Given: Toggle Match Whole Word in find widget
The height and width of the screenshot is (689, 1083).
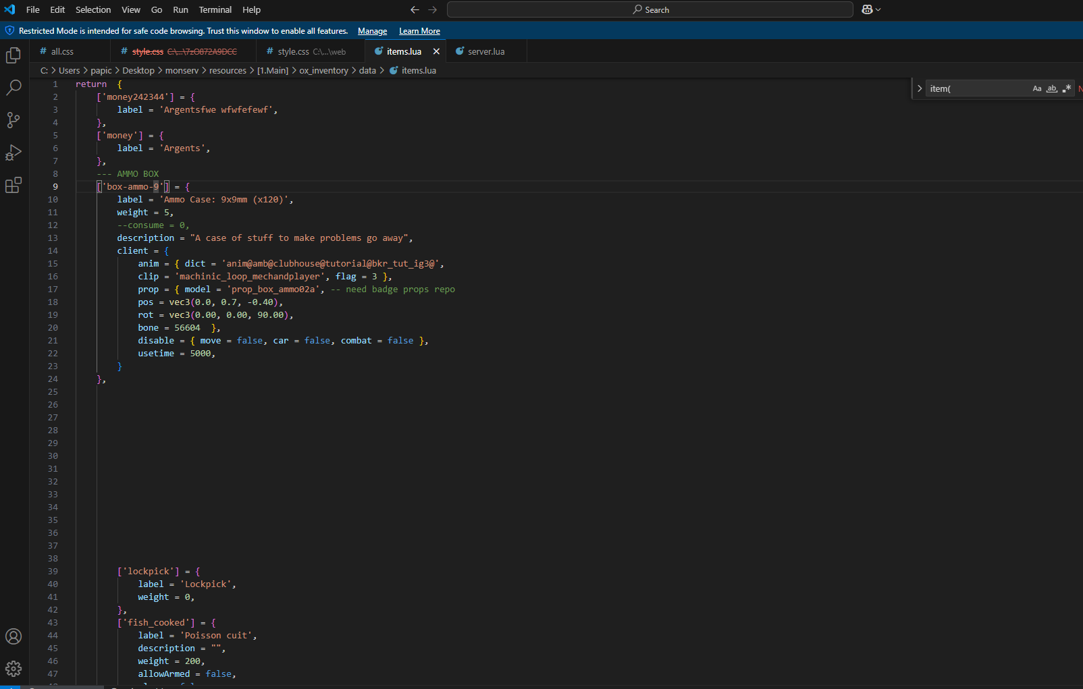Looking at the screenshot, I should tap(1052, 88).
